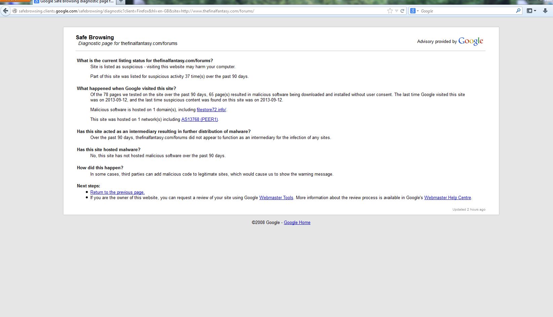Click the '©2008 Google' footer text
The image size is (553, 317).
click(266, 223)
